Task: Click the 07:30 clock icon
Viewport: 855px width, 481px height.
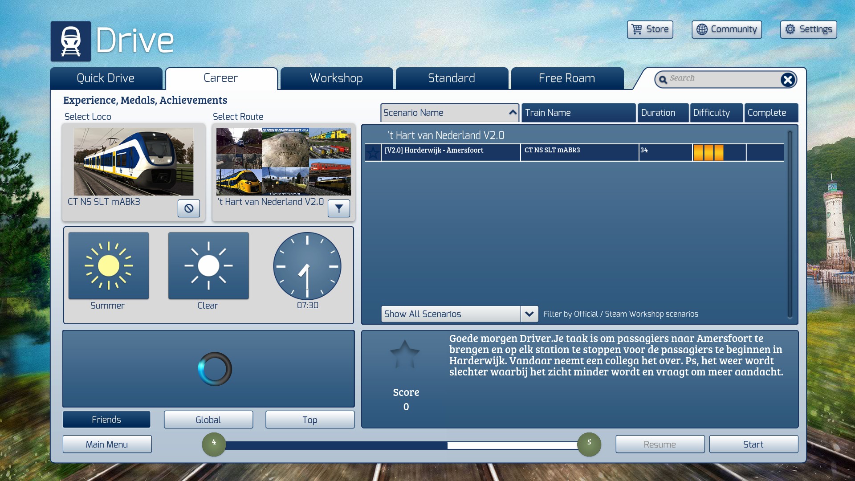Action: click(x=307, y=266)
